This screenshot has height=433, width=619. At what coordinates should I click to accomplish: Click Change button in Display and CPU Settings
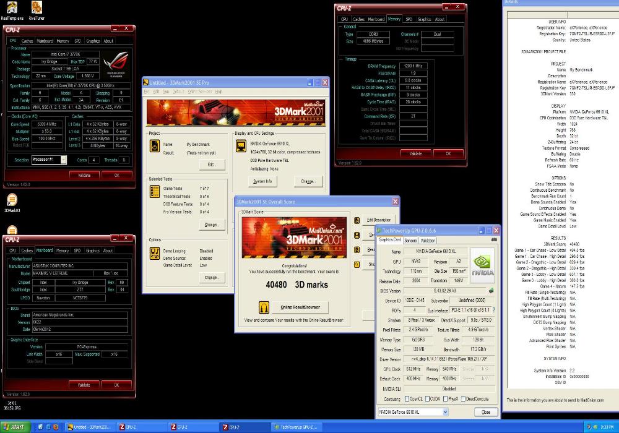[308, 181]
